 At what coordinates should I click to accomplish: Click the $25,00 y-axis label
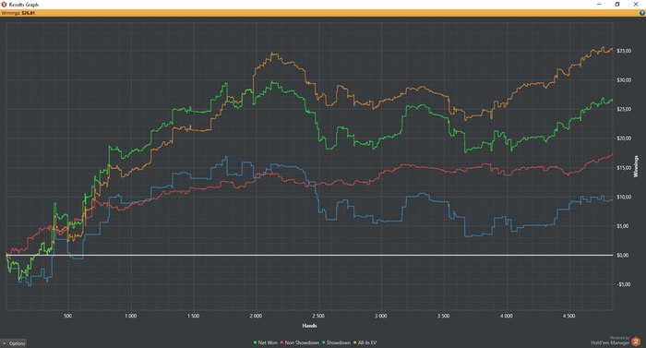coord(624,109)
